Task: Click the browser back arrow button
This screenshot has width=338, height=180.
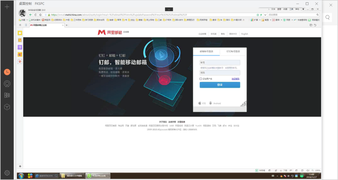Action: point(31,15)
